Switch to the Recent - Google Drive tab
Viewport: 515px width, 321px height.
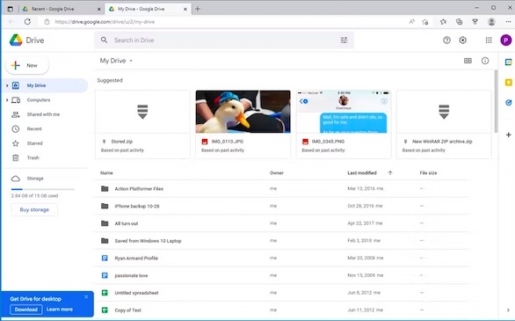[x=62, y=9]
